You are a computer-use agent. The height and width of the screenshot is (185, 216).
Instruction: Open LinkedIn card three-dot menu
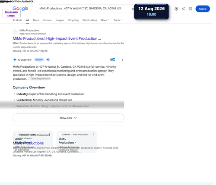click(93, 135)
